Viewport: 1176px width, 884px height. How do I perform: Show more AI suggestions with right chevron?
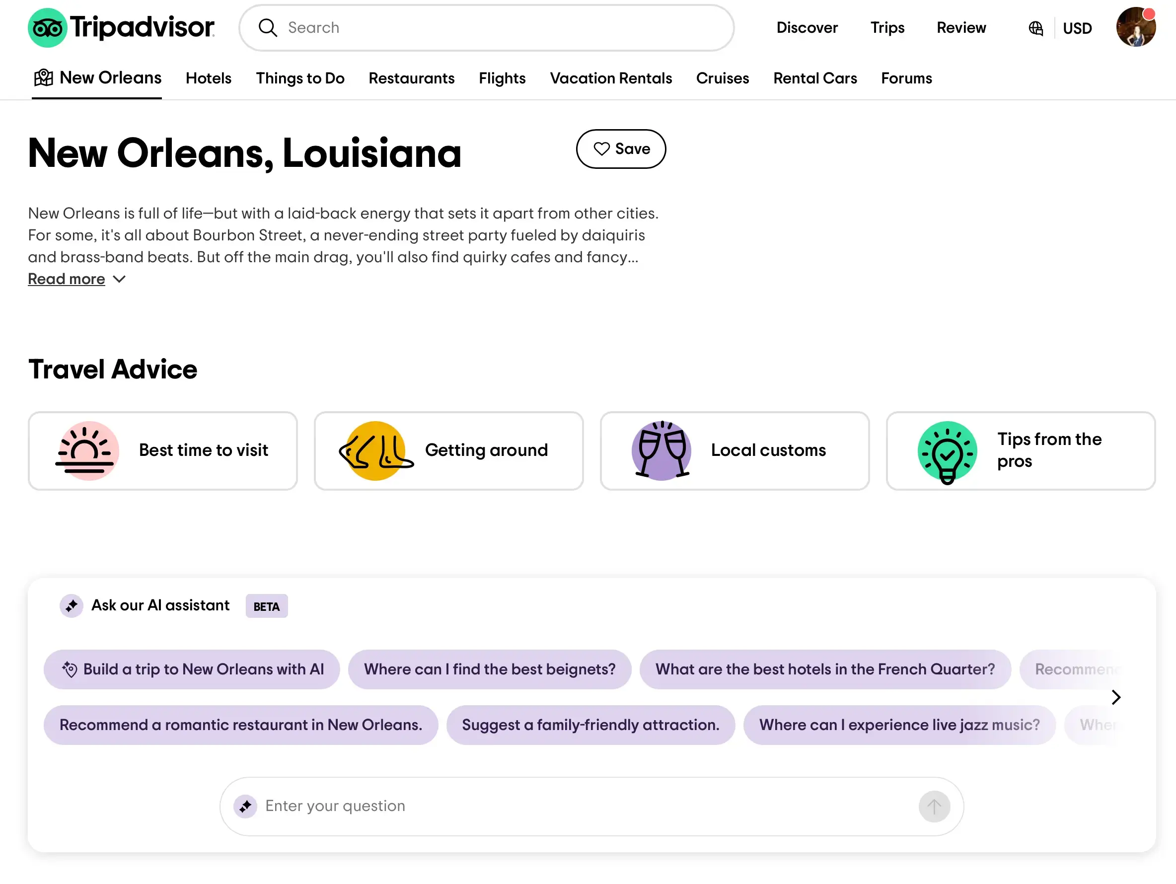1116,697
